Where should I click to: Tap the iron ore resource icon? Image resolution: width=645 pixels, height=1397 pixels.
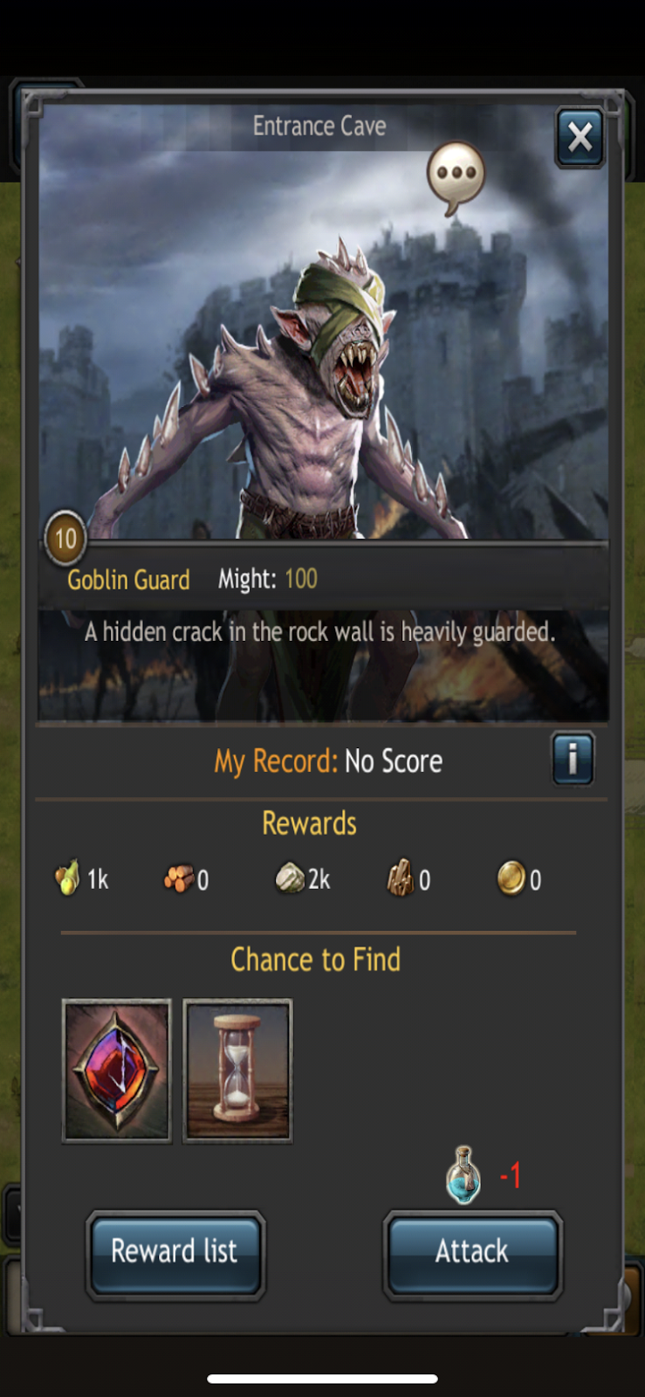click(x=401, y=877)
